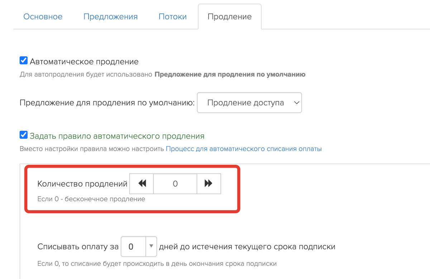This screenshot has height=279, width=430.
Task: Open the Основное tab
Action: (43, 17)
